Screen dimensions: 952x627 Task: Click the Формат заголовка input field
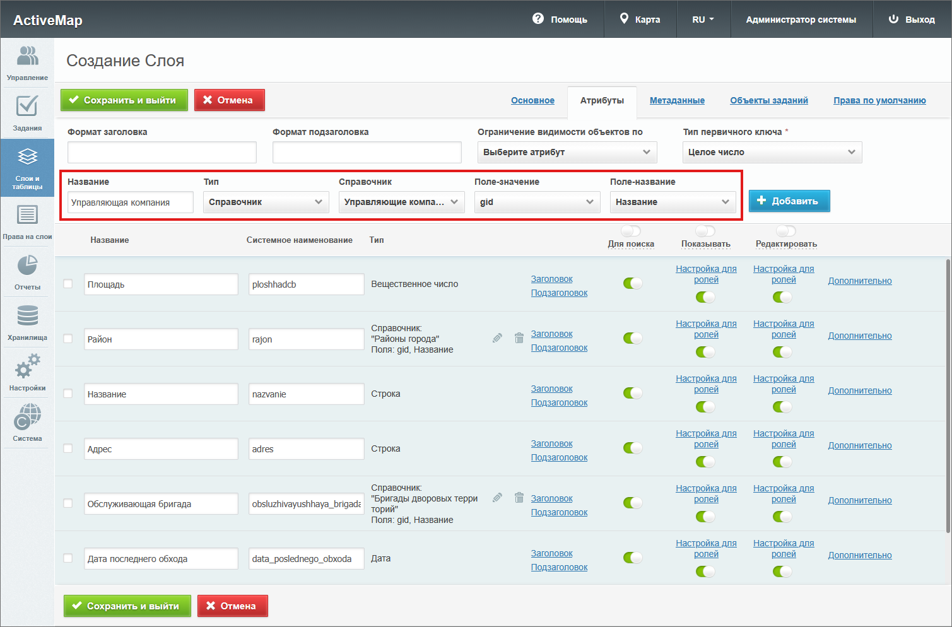click(x=162, y=152)
